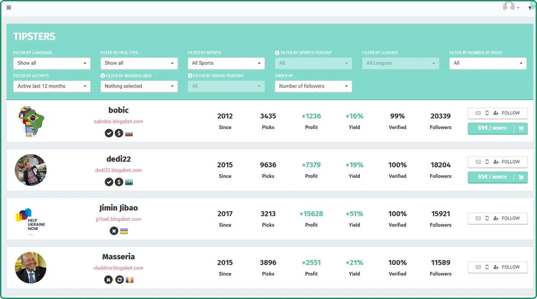Click dedi22's country flag icon

pyautogui.click(x=129, y=182)
